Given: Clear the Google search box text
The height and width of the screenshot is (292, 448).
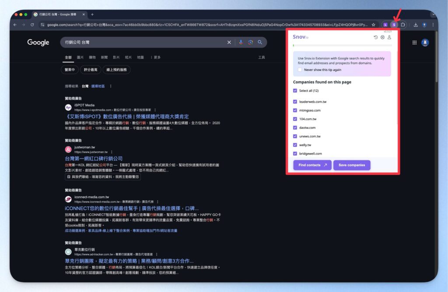Looking at the screenshot, I should pyautogui.click(x=229, y=42).
